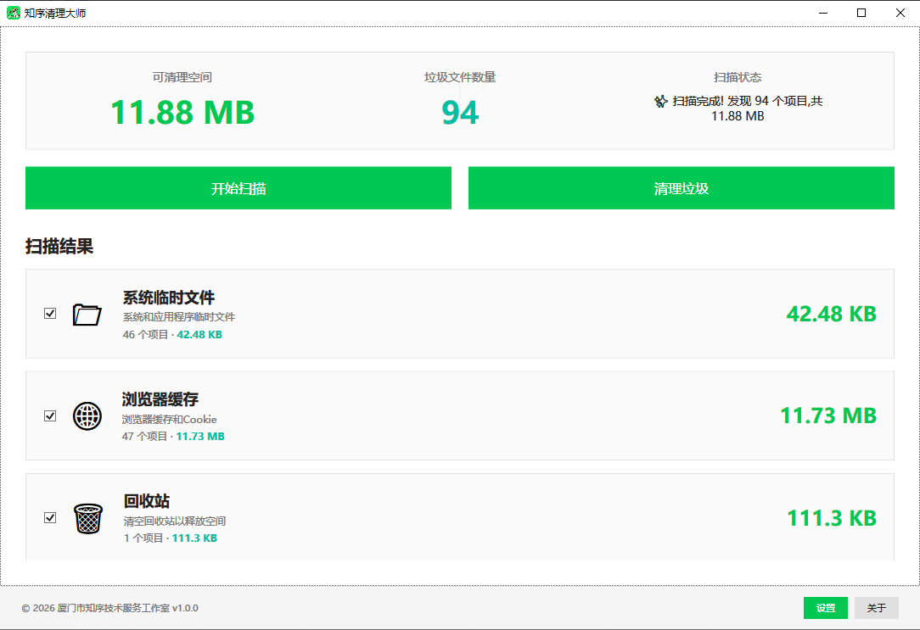The image size is (920, 630).
Task: Maximize the 知序清理大师 window
Action: coord(861,13)
